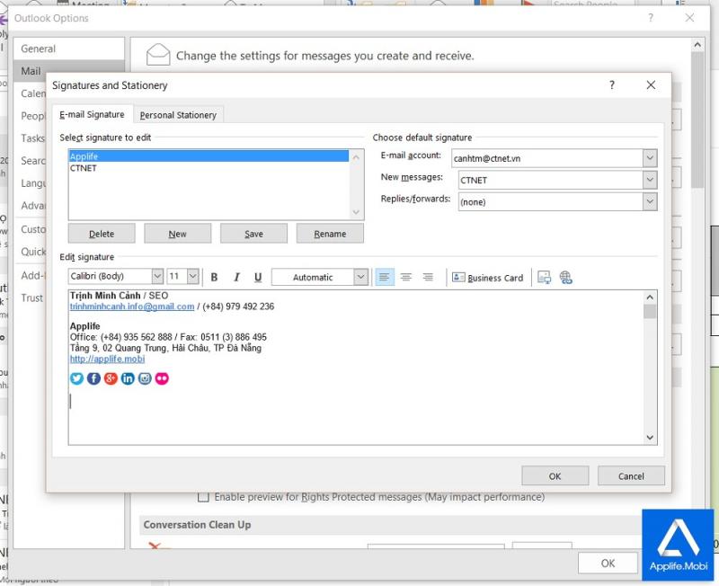Save the current signature
719x586 pixels.
253,234
